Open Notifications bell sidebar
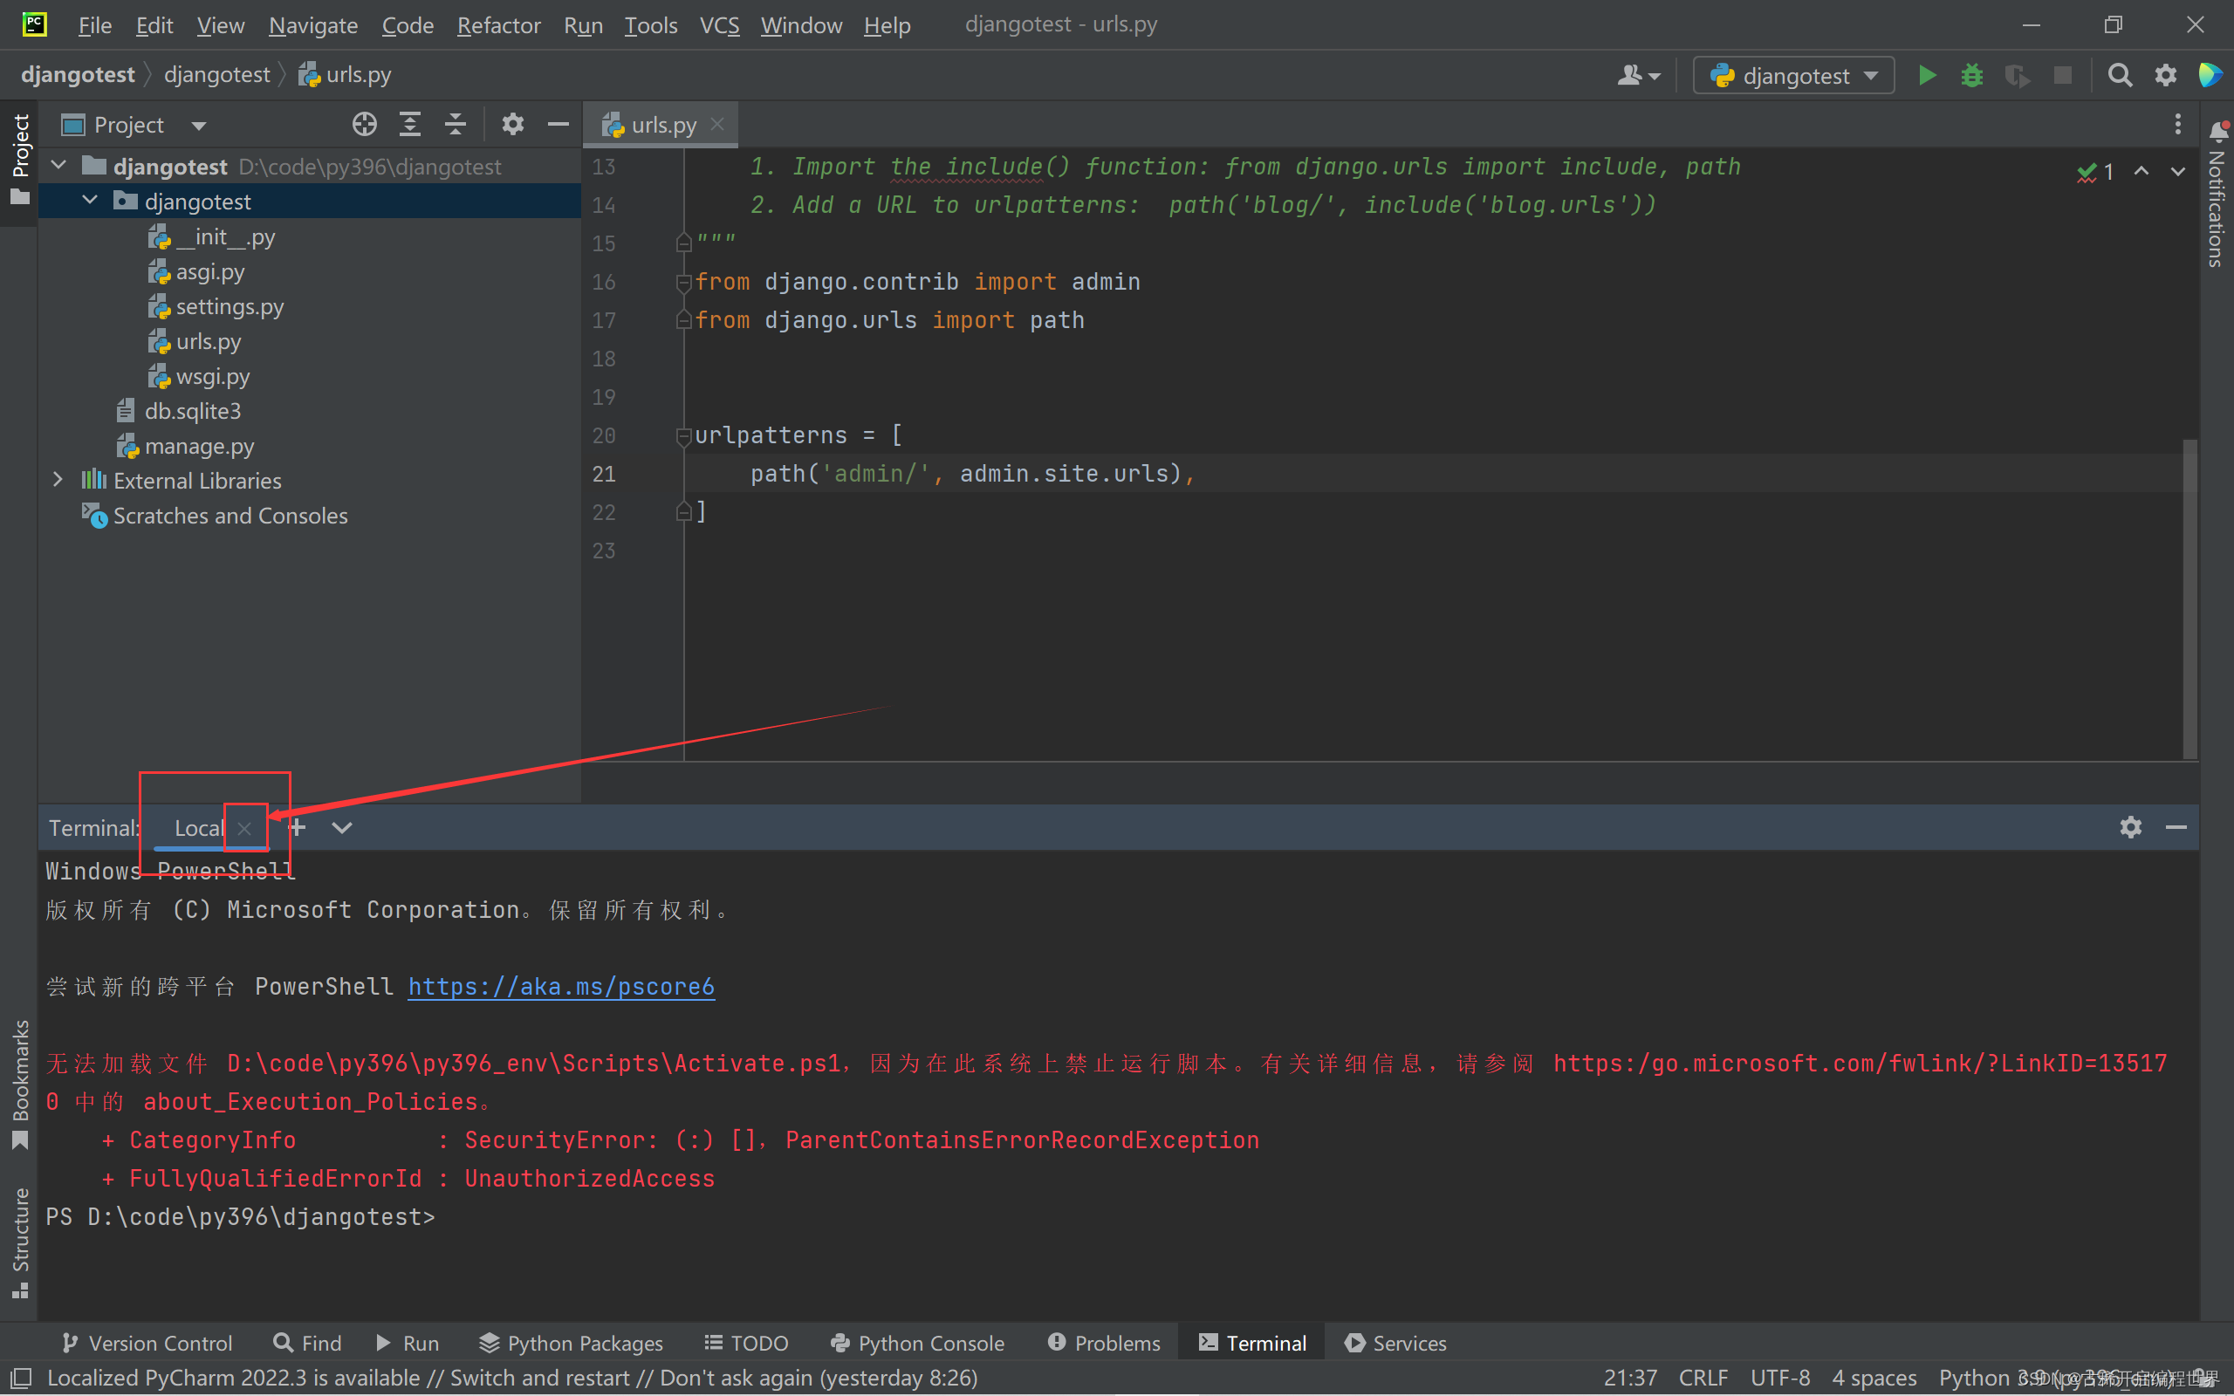 pyautogui.click(x=2218, y=132)
